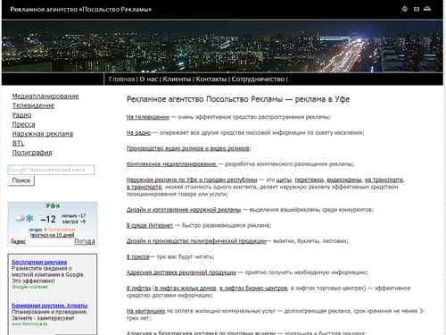The height and width of the screenshot is (335, 446).
Task: Click в лифтах бизнес-центров link
Action: coord(253,289)
